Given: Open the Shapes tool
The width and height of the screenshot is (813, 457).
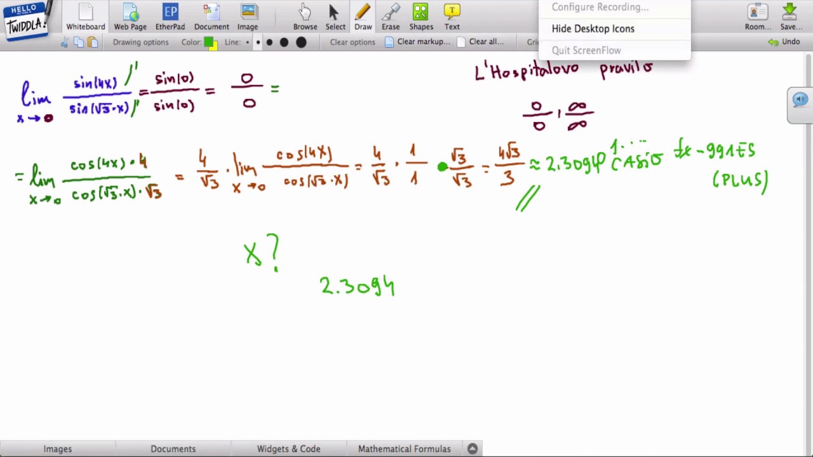Looking at the screenshot, I should click(x=421, y=17).
